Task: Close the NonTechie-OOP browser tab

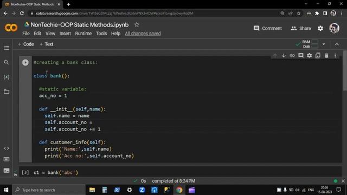Action: [x=59, y=4]
